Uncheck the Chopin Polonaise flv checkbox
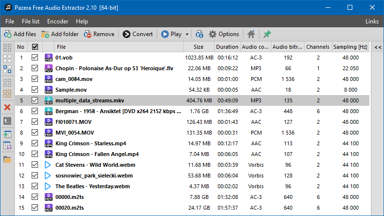 35,68
